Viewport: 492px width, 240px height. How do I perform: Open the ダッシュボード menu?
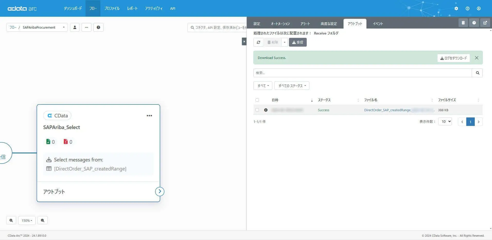[x=73, y=8]
